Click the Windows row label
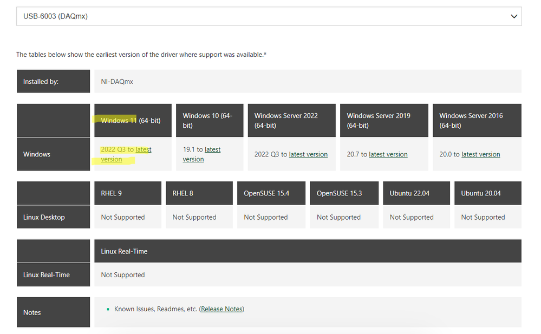The width and height of the screenshot is (541, 334). coord(53,154)
